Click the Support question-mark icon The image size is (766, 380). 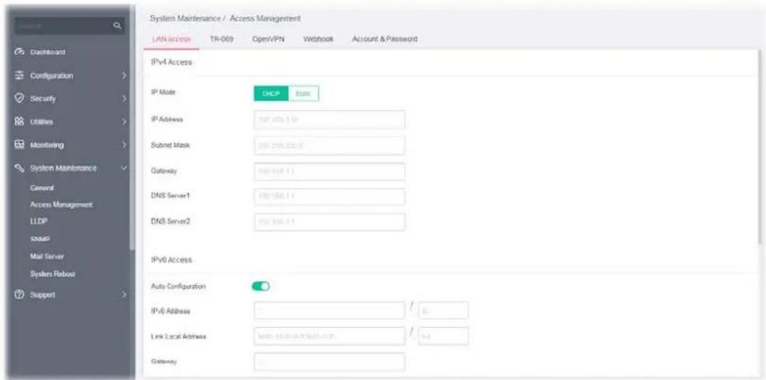coord(21,295)
